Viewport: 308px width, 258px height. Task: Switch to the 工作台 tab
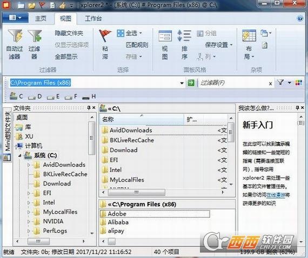click(93, 18)
